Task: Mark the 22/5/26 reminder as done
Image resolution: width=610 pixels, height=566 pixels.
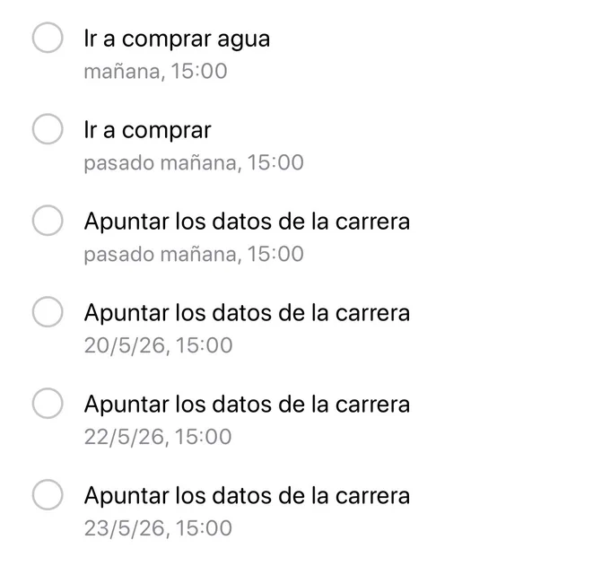Action: [x=48, y=403]
